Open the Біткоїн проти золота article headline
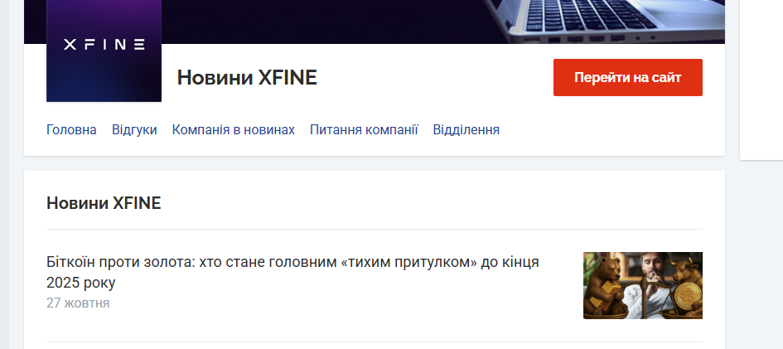 click(x=292, y=272)
